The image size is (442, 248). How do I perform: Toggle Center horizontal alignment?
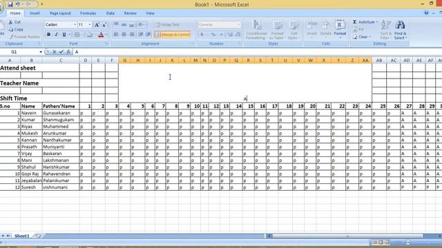(124, 34)
